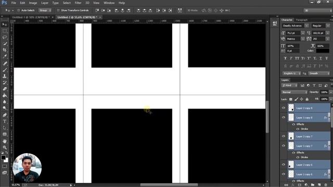Select the Crop tool
Screen dimensions: 333x187
(5, 50)
